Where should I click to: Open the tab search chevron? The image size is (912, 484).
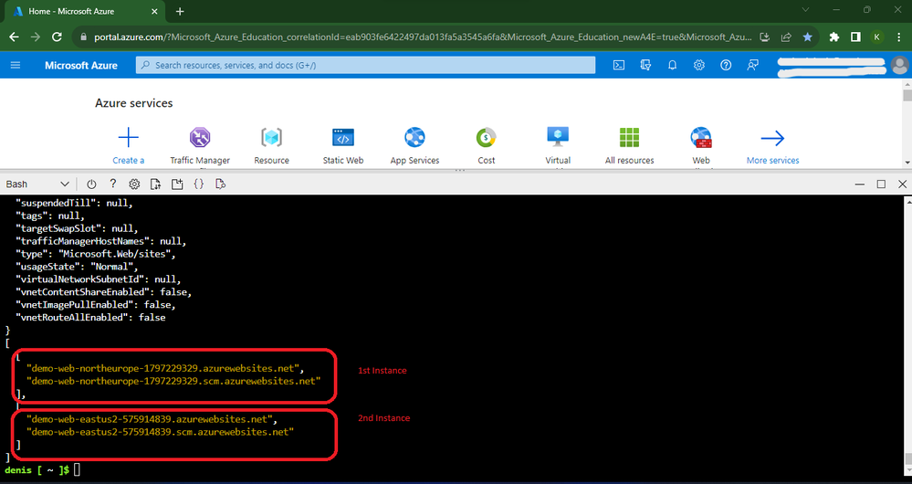coord(805,9)
